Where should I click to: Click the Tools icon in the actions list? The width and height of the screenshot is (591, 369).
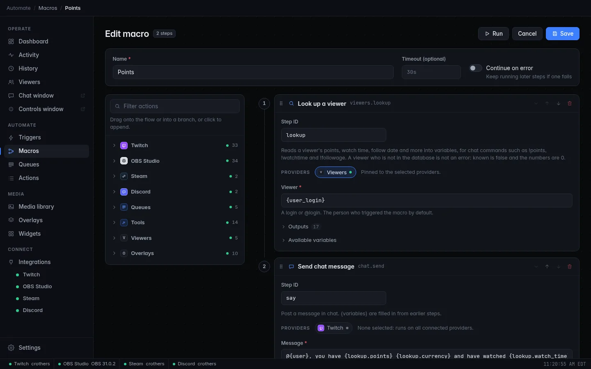pyautogui.click(x=124, y=223)
